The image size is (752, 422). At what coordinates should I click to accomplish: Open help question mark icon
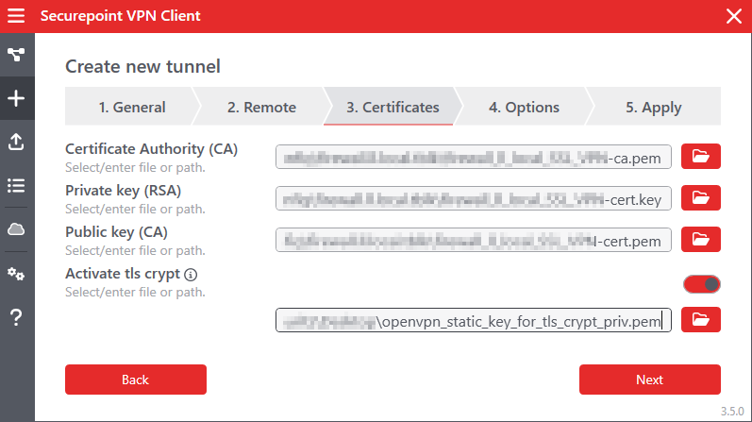pyautogui.click(x=16, y=318)
